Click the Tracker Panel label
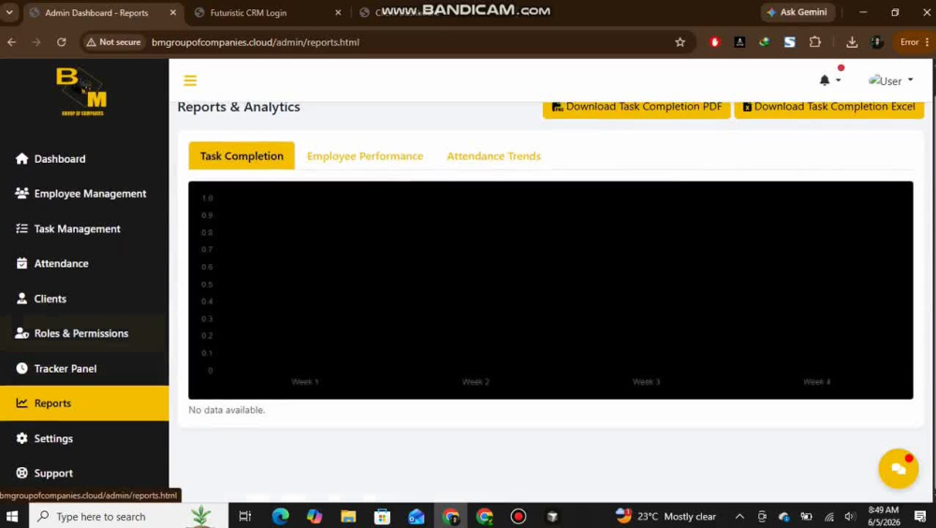936x528 pixels. [66, 369]
